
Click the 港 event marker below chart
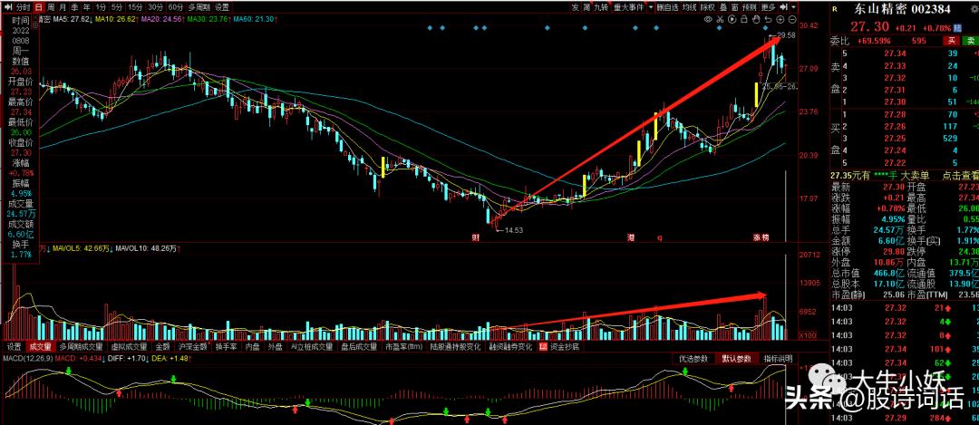tap(631, 237)
